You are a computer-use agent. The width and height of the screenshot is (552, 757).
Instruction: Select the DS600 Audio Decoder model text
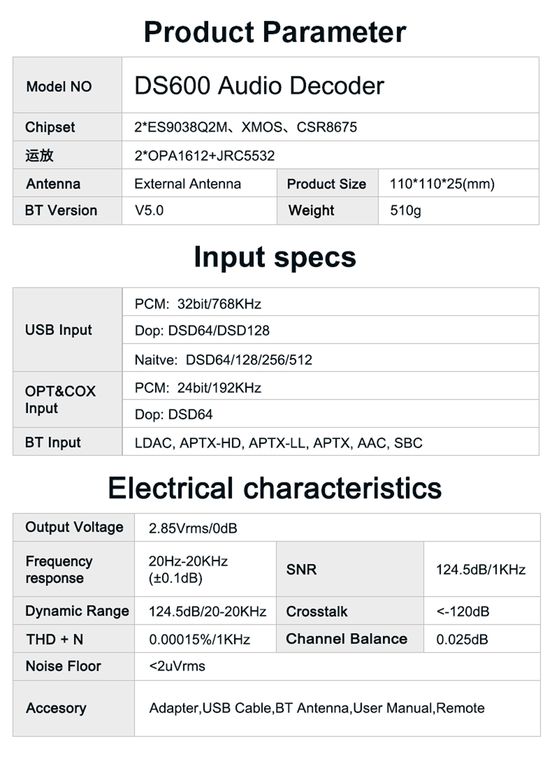pos(259,86)
